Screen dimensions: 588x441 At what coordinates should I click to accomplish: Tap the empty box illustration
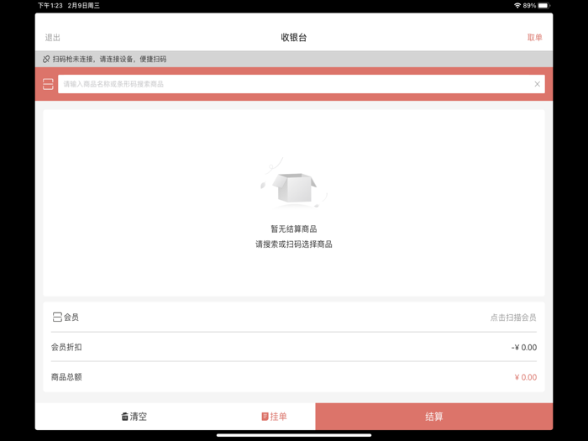[294, 183]
